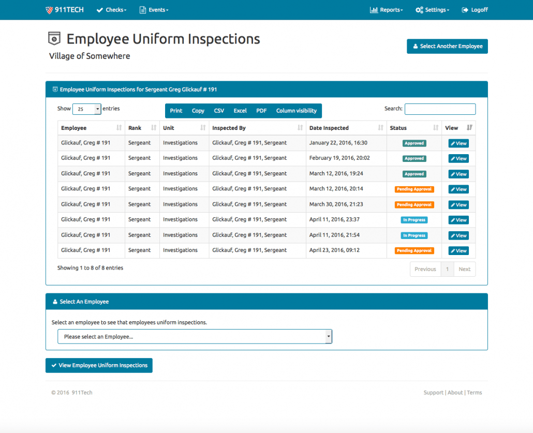Screen dimensions: 533x433
Task: Click the Select Another Employee button
Action: 447,46
